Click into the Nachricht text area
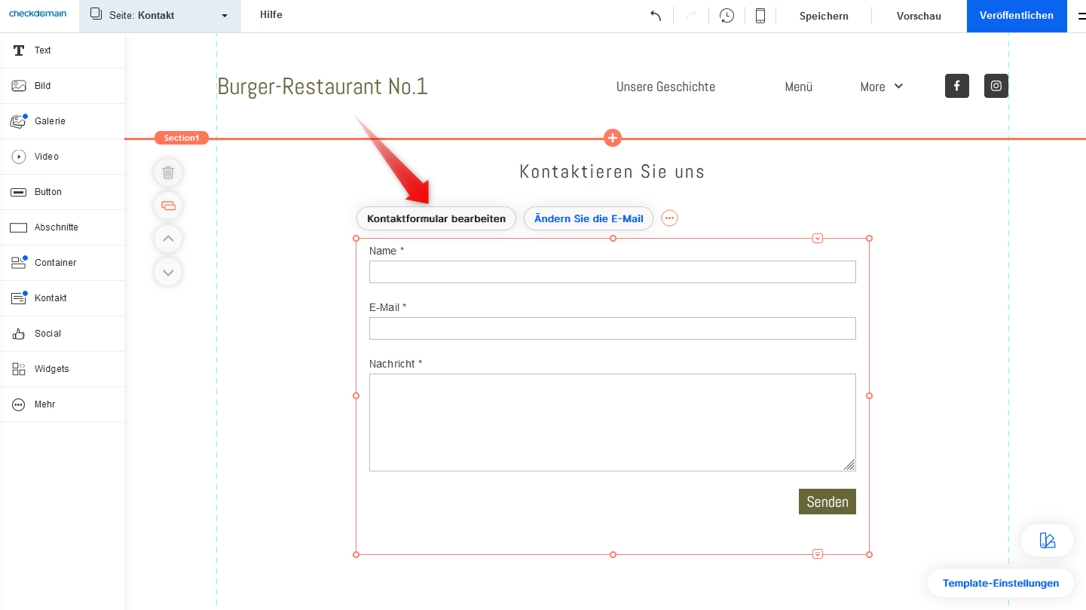This screenshot has height=610, width=1086. click(612, 422)
